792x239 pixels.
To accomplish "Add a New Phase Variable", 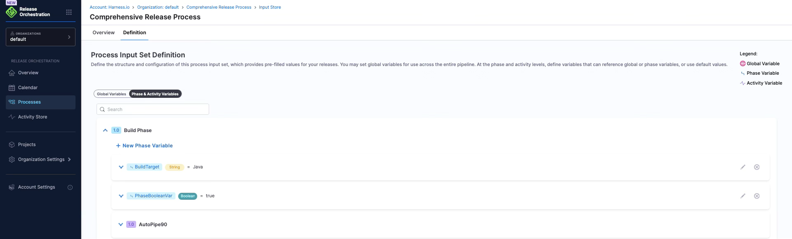I will click(x=144, y=146).
